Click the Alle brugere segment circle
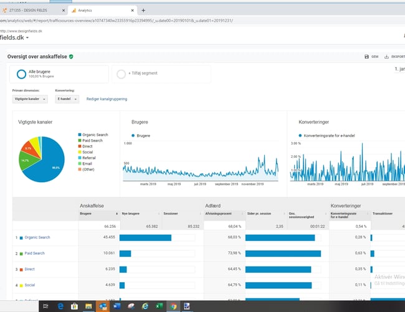Viewport: 405px width, 312px height. pyautogui.click(x=21, y=74)
